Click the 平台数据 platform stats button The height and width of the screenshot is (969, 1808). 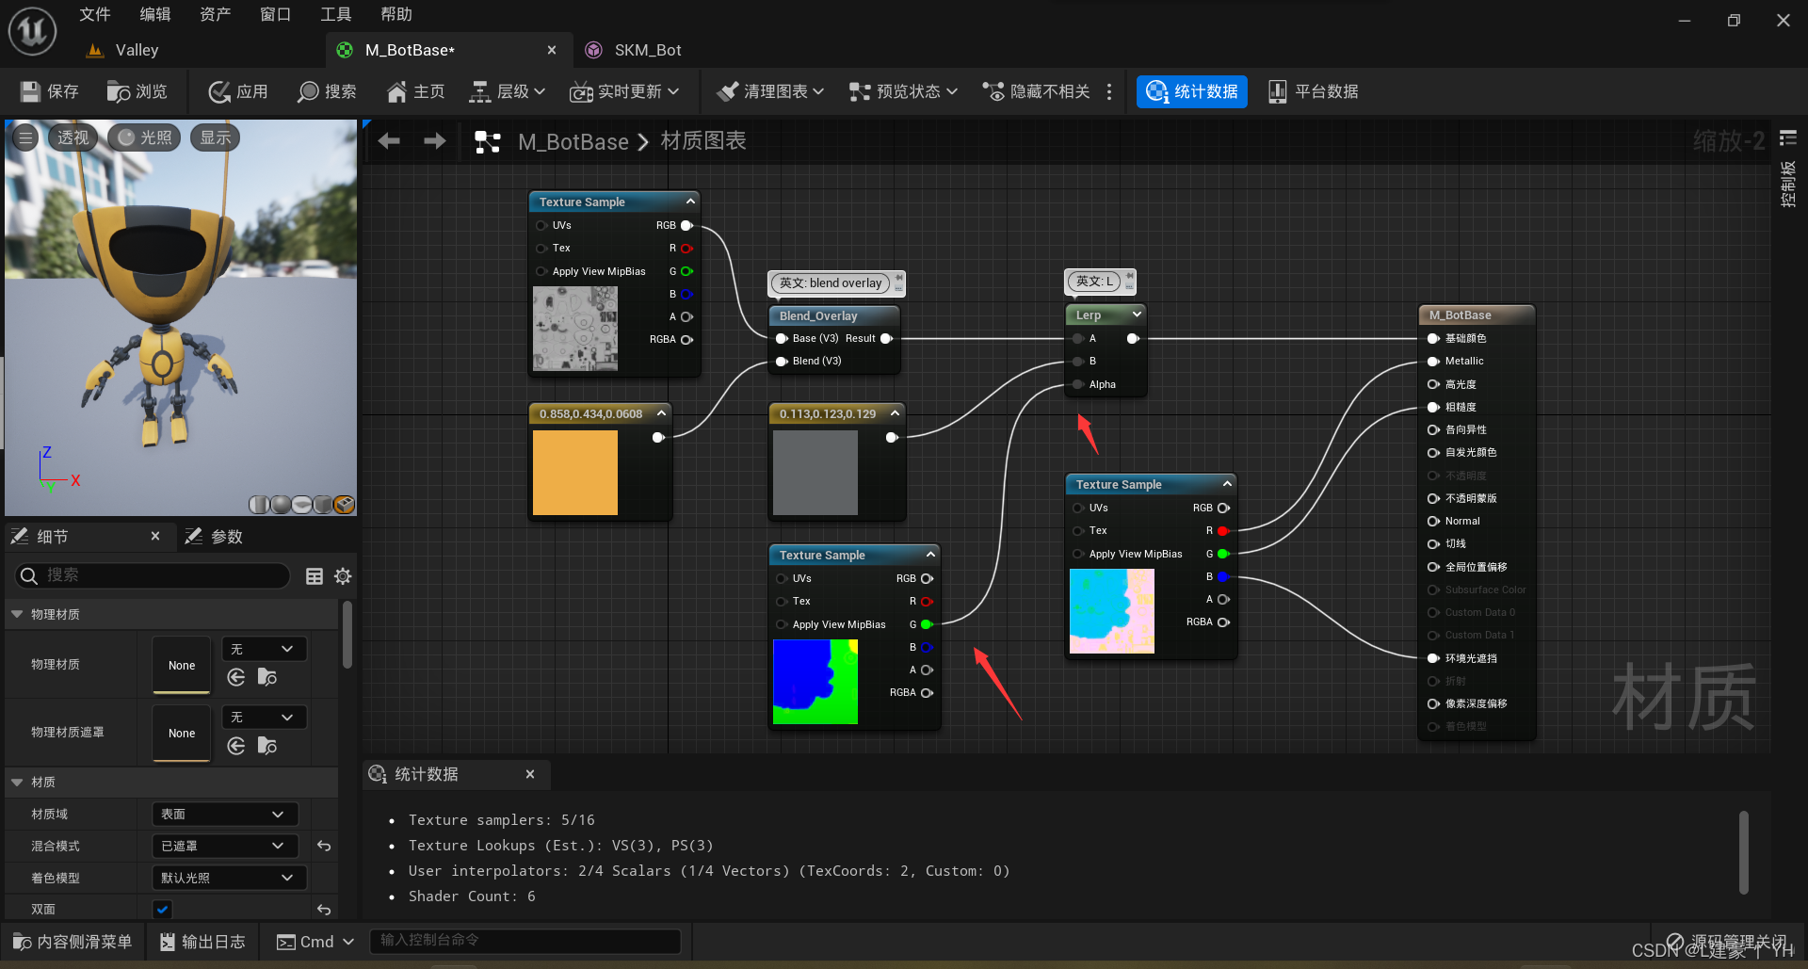pos(1314,91)
